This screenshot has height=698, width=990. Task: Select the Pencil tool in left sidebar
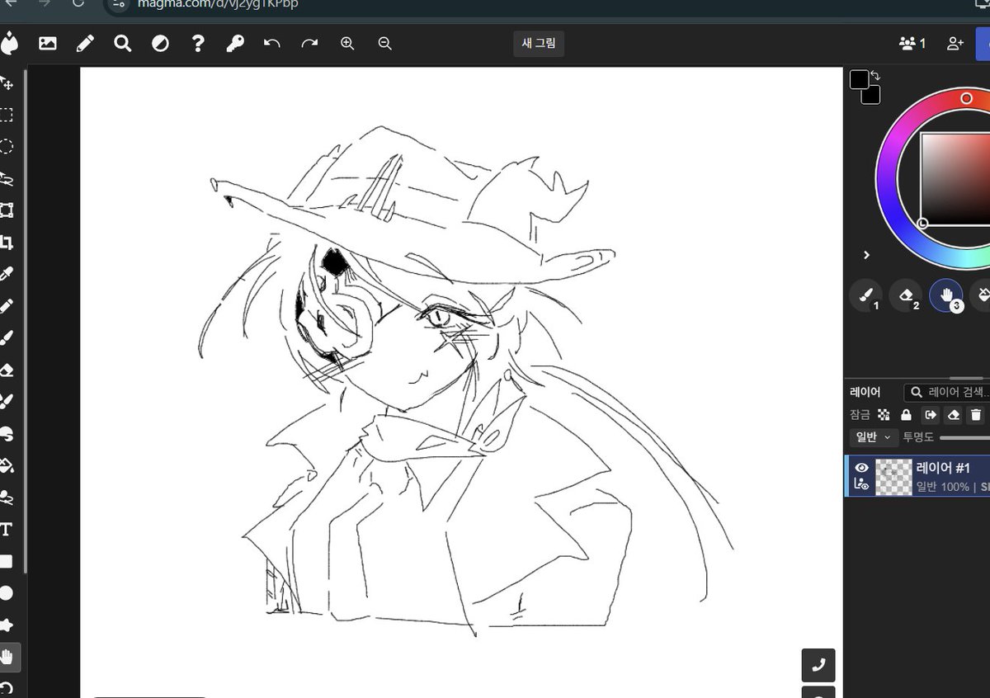6,306
